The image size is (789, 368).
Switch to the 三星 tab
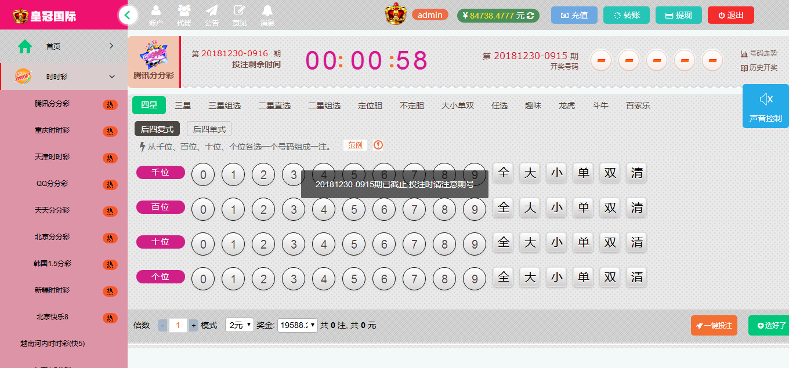183,105
